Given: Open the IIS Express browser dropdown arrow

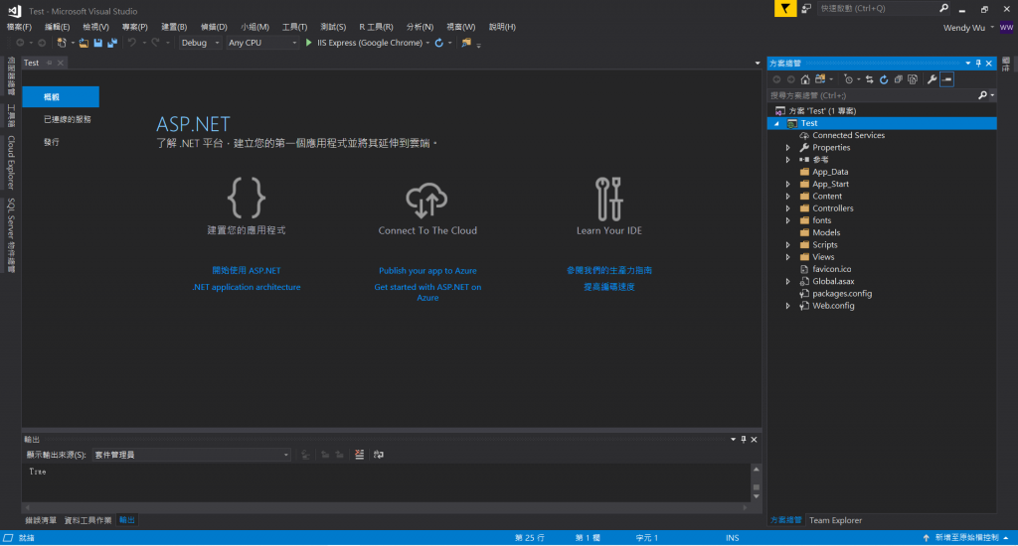Looking at the screenshot, I should pyautogui.click(x=427, y=44).
